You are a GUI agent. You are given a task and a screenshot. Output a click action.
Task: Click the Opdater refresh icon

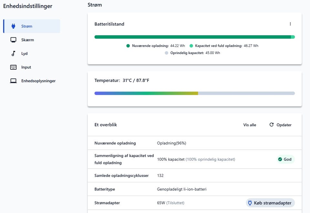tap(272, 125)
